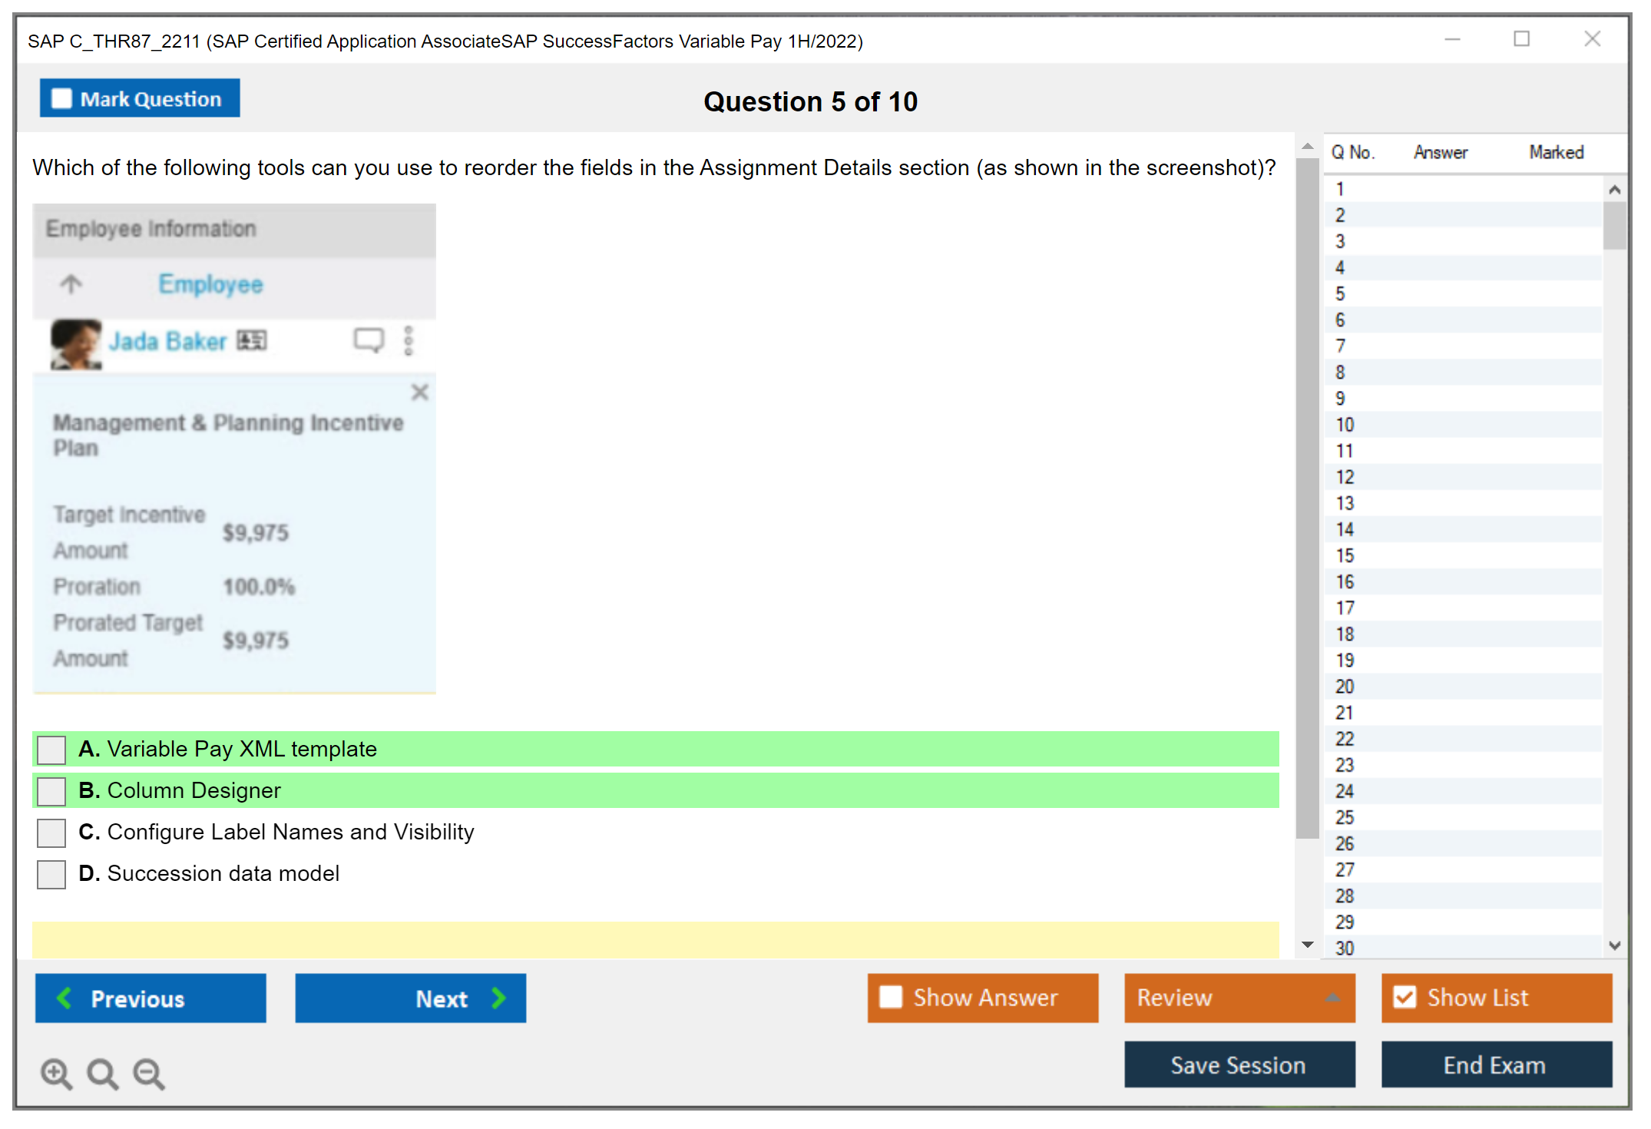
Task: Close the incentive plan card with X
Action: click(x=419, y=392)
